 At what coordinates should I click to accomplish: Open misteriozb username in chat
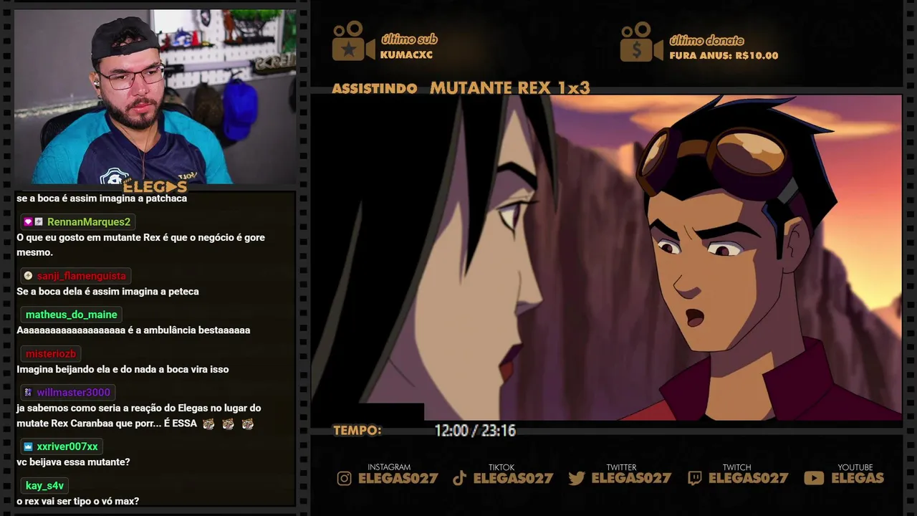tap(51, 354)
